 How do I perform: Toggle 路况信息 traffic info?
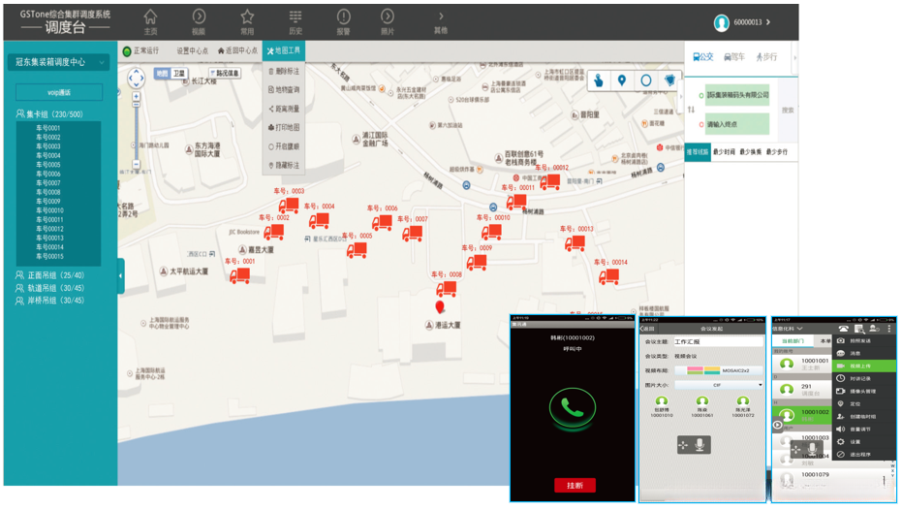(225, 73)
